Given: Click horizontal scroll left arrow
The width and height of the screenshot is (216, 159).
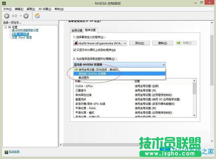Looking at the screenshot, I should pos(61,145).
